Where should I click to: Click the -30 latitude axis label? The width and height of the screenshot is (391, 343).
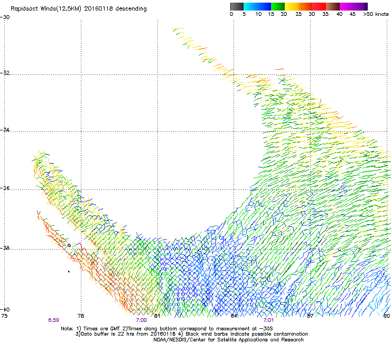coord(5,17)
